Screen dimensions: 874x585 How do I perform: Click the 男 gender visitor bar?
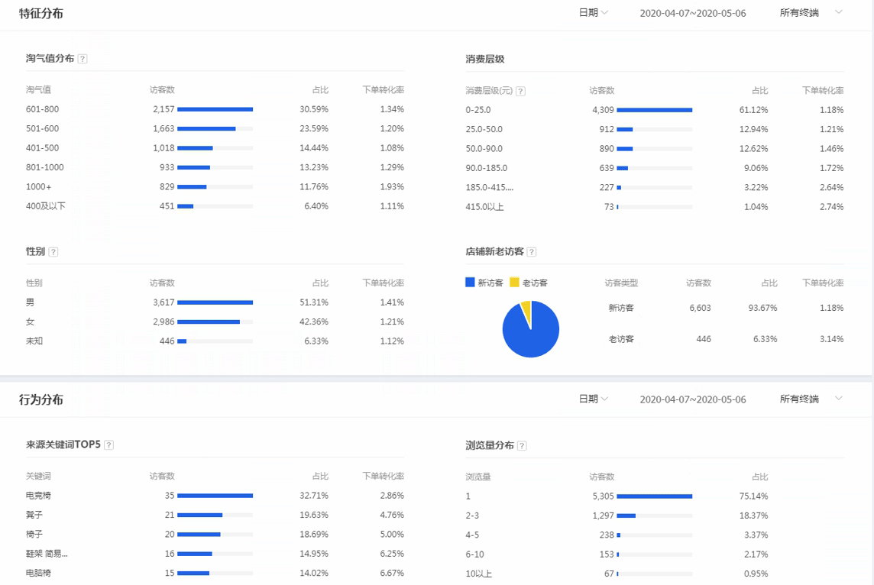pos(215,302)
